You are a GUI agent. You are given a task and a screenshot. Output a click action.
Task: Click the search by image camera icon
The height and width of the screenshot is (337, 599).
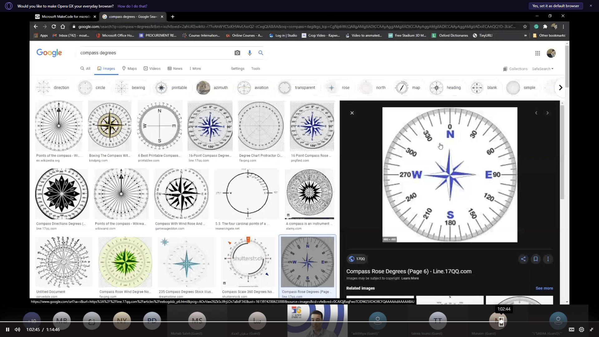(237, 53)
